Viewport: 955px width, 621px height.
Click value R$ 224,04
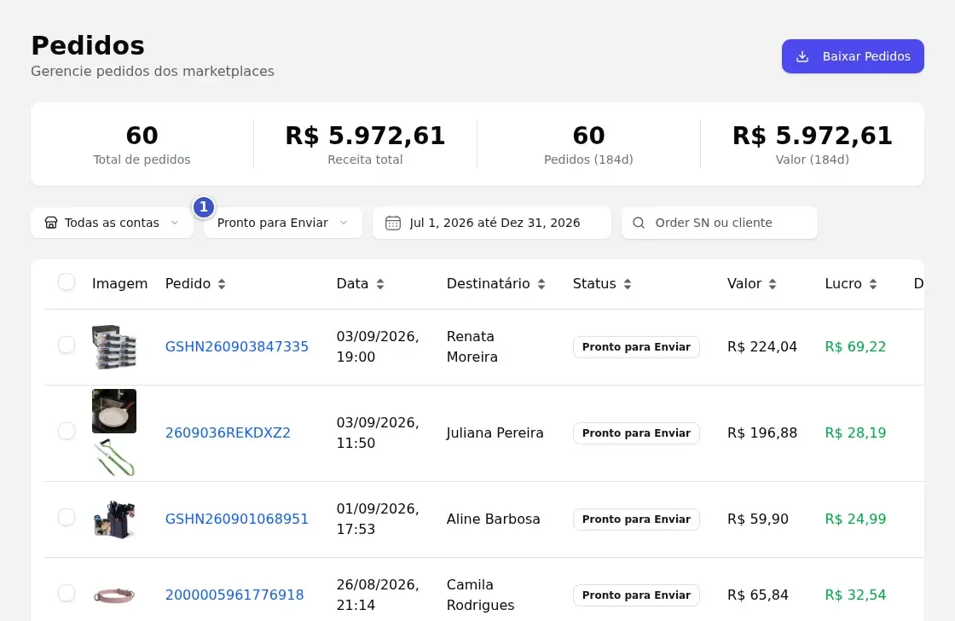coord(762,347)
